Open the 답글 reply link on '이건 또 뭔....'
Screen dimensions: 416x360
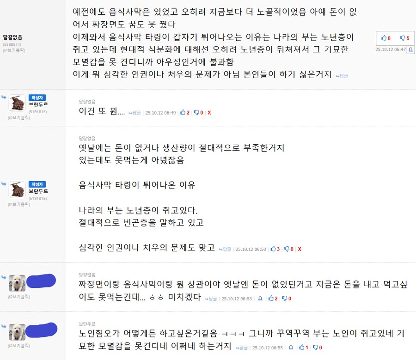pos(135,113)
